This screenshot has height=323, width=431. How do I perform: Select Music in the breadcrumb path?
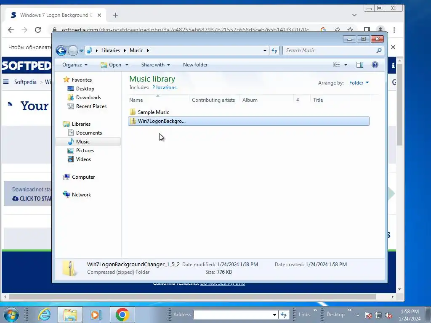click(x=136, y=50)
